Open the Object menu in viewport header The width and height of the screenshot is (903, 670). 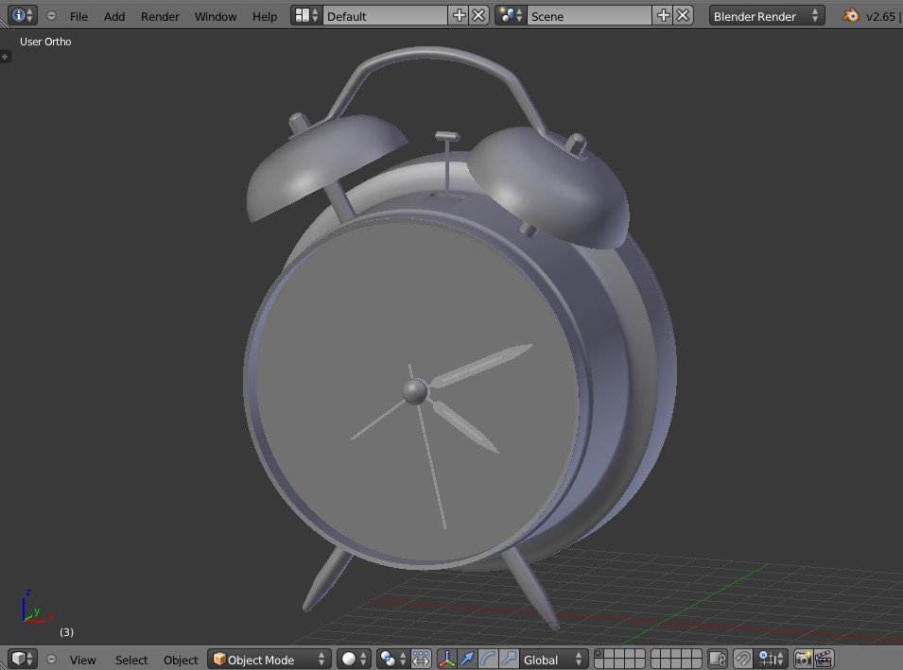181,659
